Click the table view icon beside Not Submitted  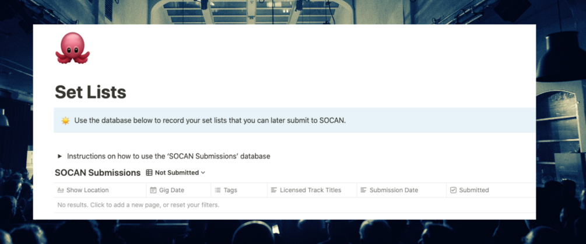point(149,173)
